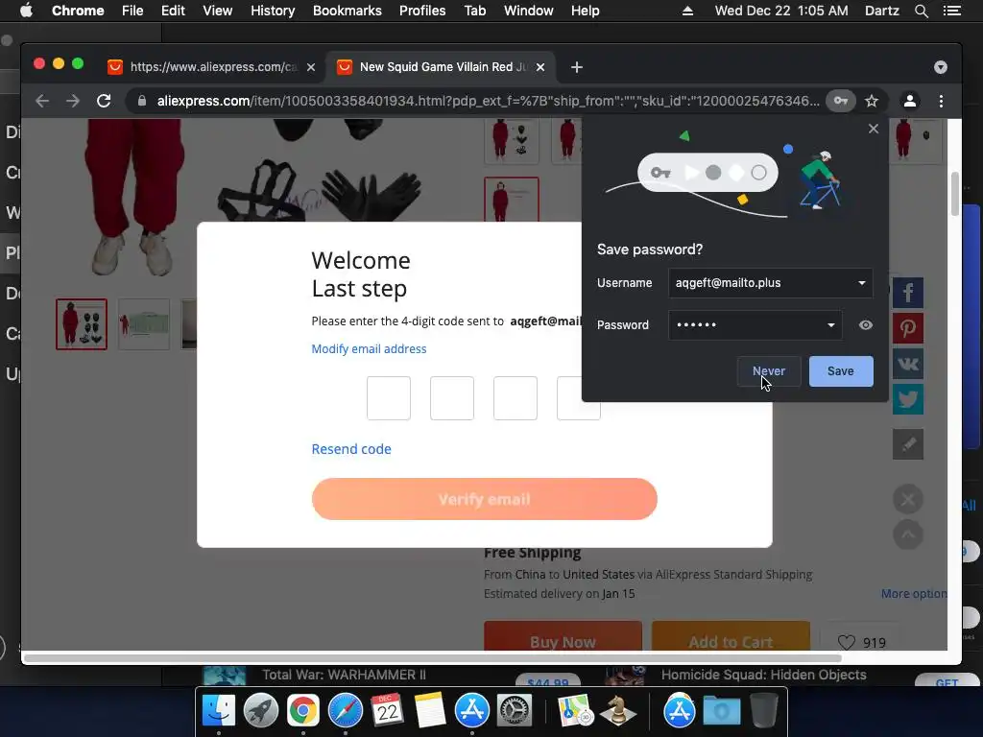Open Safari from the Dock
The height and width of the screenshot is (737, 983).
pyautogui.click(x=346, y=711)
